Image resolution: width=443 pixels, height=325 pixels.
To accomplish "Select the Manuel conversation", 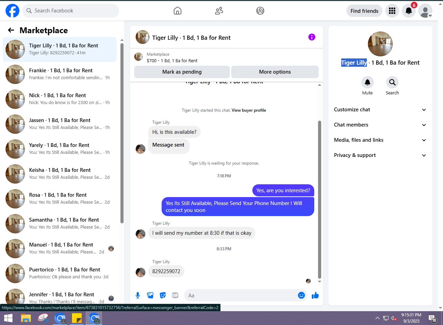I will coord(60,249).
